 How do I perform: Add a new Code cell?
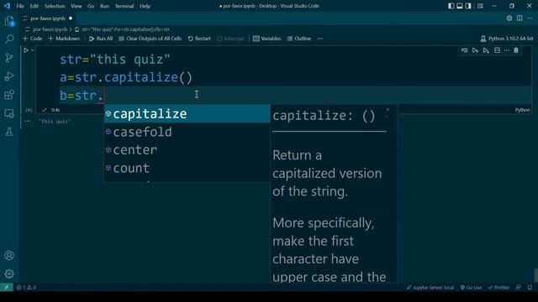32,39
